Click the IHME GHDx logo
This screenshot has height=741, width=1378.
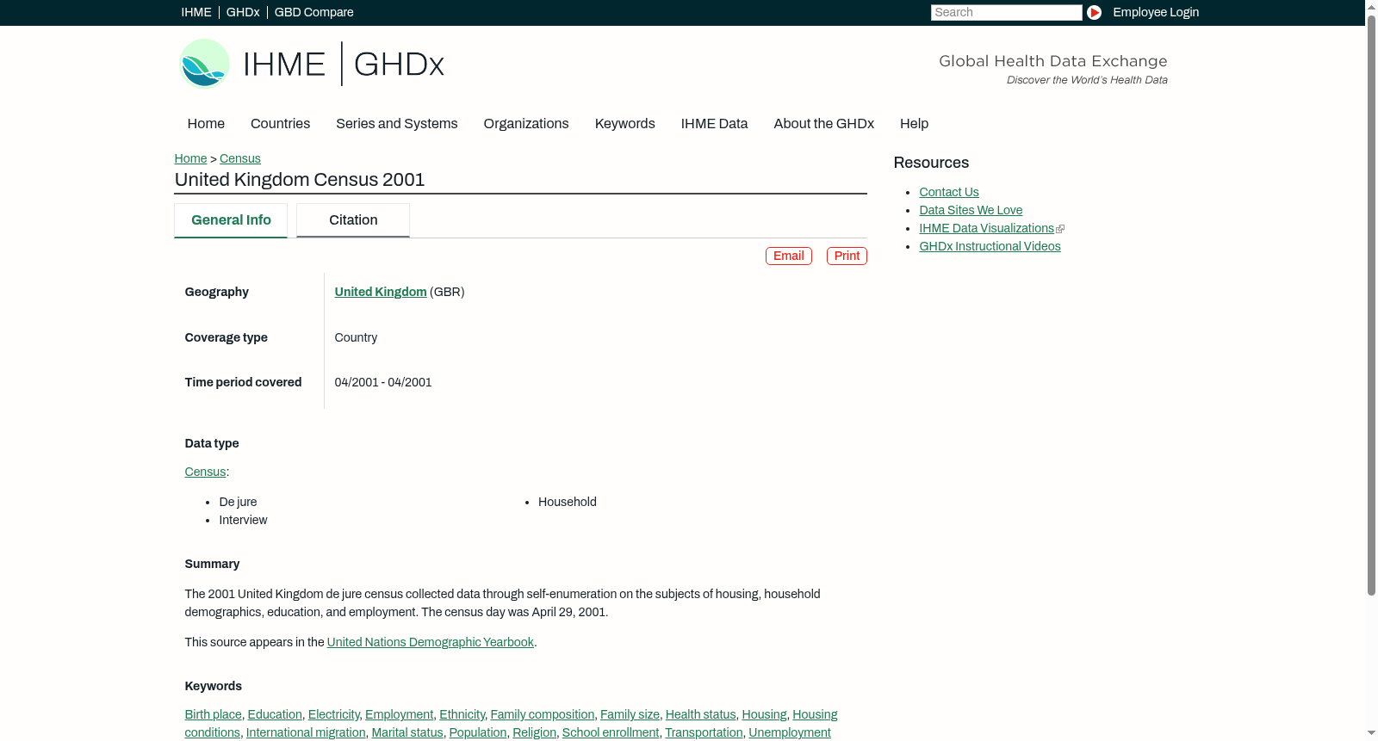[x=312, y=64]
